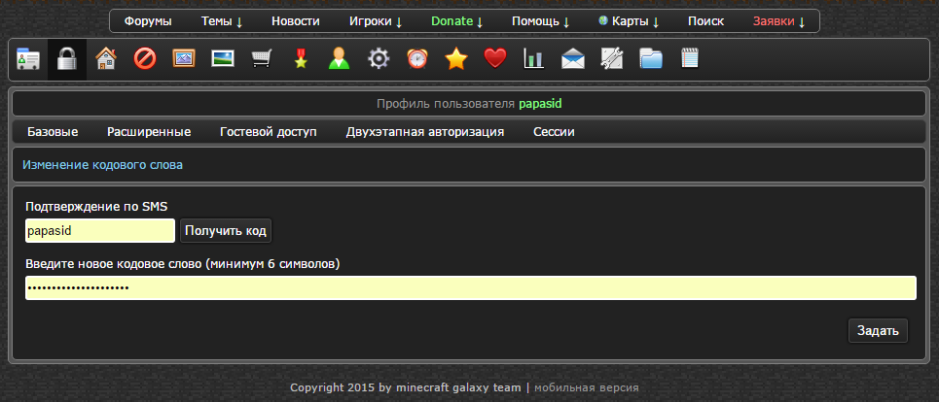Open the shopping cart icon
Image resolution: width=939 pixels, height=402 pixels.
click(262, 59)
